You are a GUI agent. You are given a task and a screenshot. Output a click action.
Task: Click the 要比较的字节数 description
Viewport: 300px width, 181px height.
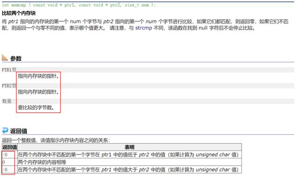click(x=36, y=108)
